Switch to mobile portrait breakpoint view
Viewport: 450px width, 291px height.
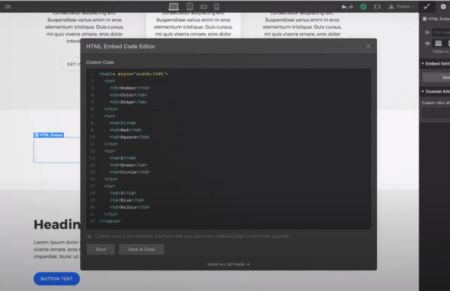[217, 6]
